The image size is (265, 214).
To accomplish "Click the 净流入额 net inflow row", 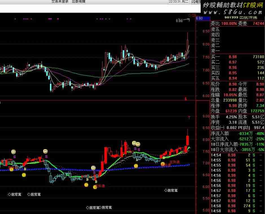I will point(237,134).
